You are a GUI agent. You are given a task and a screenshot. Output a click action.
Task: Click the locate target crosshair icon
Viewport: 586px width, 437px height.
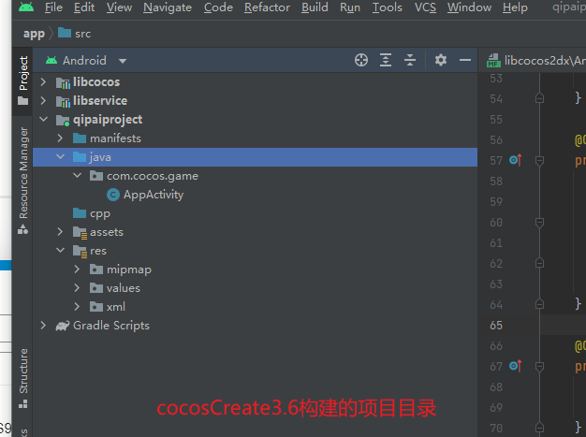point(361,60)
